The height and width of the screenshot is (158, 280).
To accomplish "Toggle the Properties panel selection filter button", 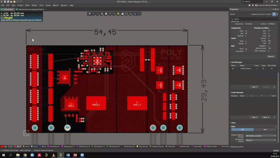I will pos(274,14).
